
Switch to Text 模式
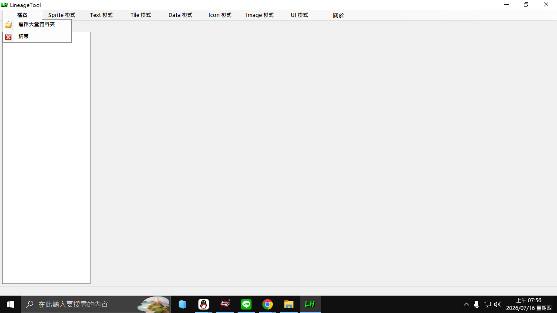click(101, 15)
